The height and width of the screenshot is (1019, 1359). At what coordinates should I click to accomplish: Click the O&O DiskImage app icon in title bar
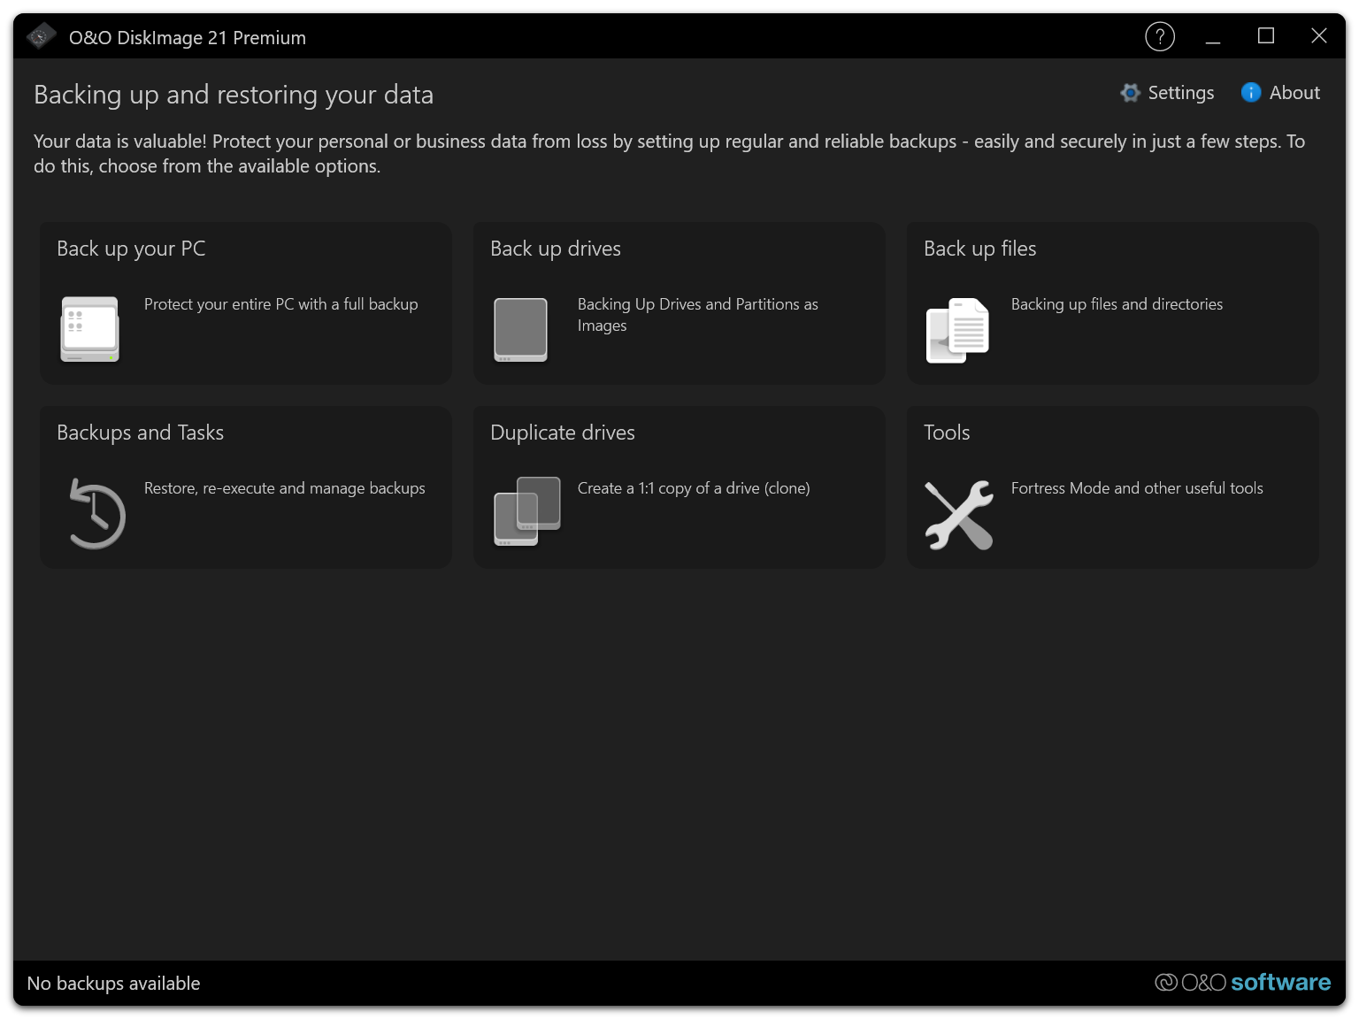[41, 36]
